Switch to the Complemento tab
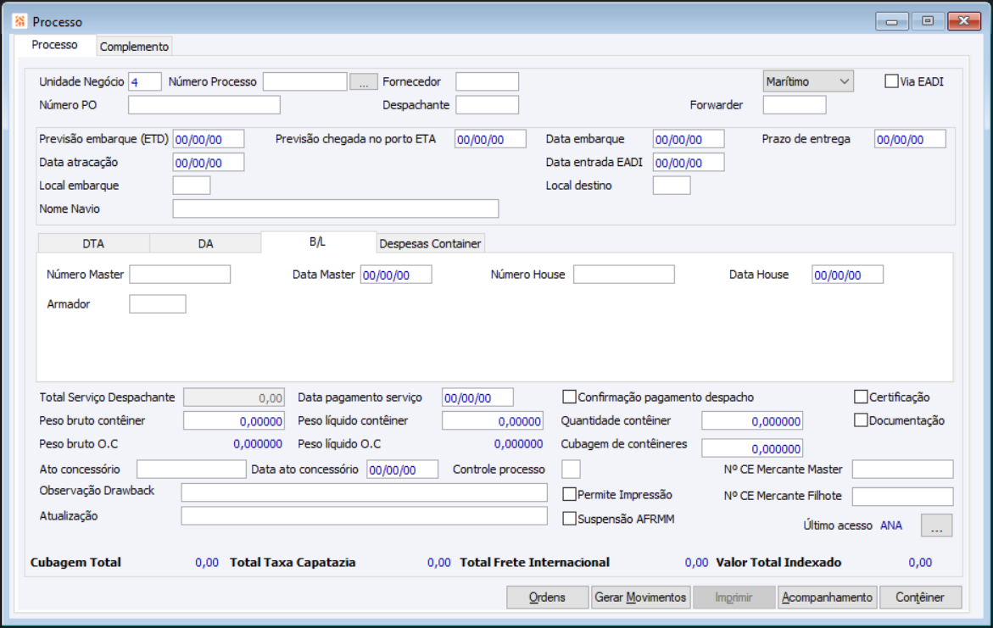 [x=135, y=47]
